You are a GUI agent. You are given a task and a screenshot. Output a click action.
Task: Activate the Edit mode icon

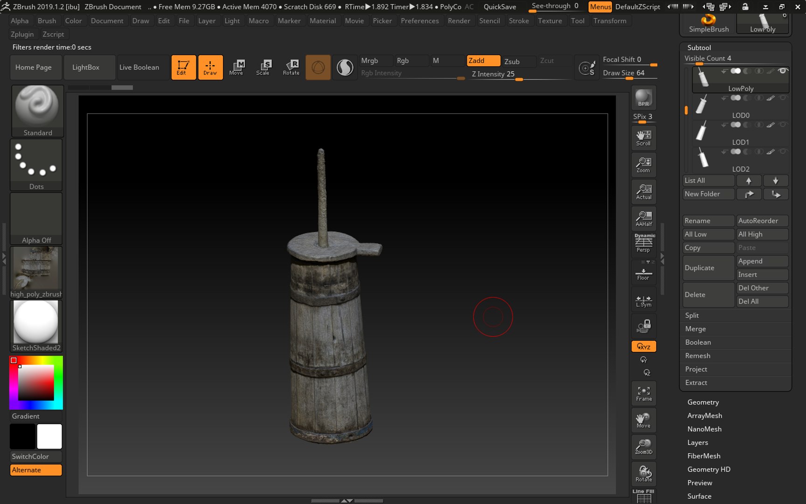[x=183, y=67]
